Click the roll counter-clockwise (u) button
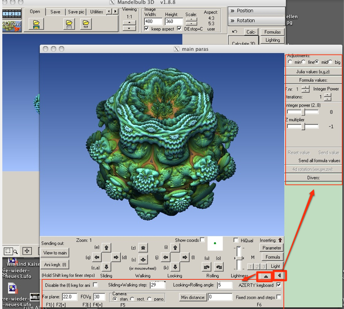This screenshot has width=344, height=309. [206, 267]
